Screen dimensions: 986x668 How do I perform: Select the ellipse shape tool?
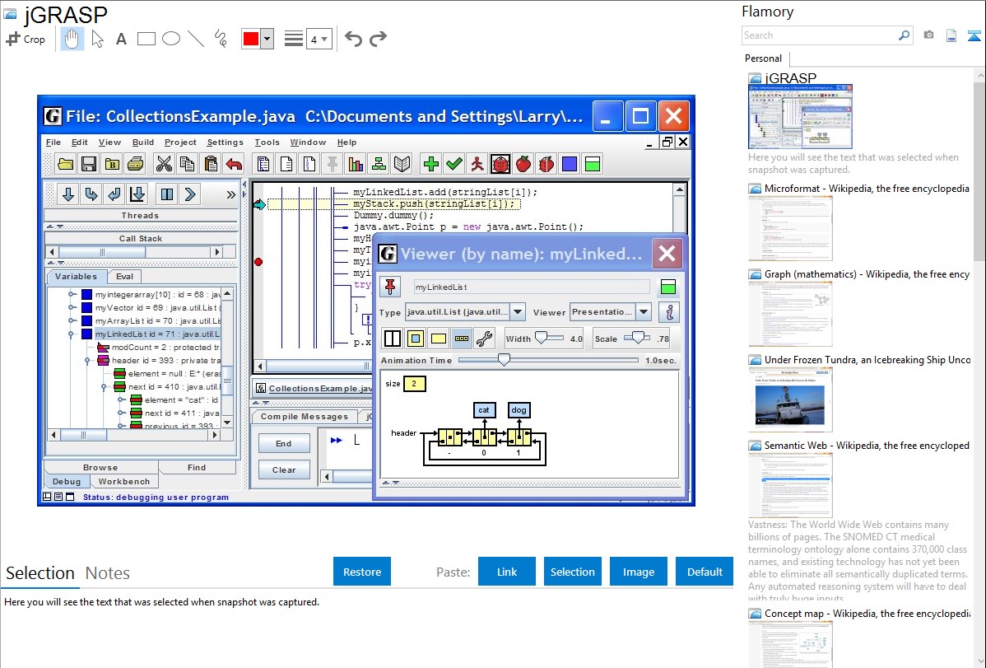tap(171, 39)
